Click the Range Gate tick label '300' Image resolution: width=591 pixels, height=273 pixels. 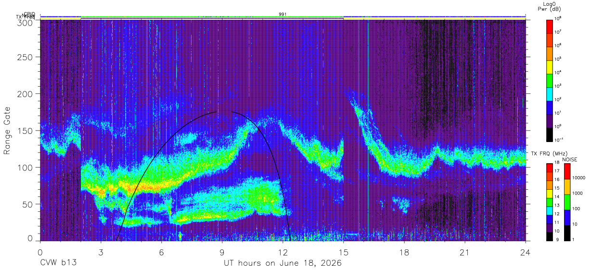(x=25, y=23)
